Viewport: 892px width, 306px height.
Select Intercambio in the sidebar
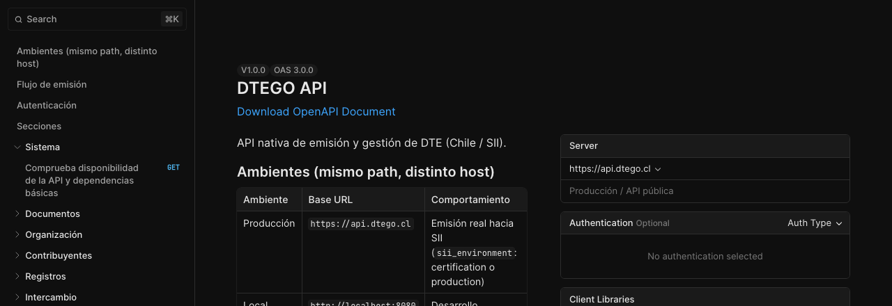[x=51, y=297]
